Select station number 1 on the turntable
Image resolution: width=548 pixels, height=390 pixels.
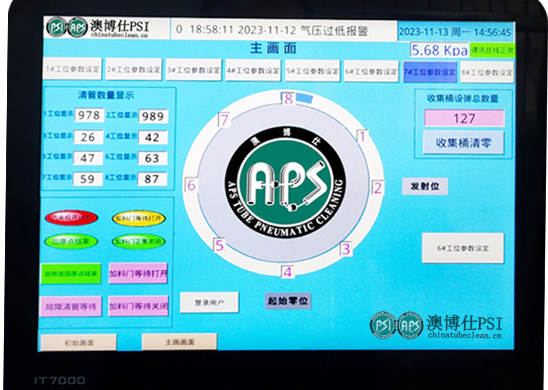pyautogui.click(x=361, y=136)
